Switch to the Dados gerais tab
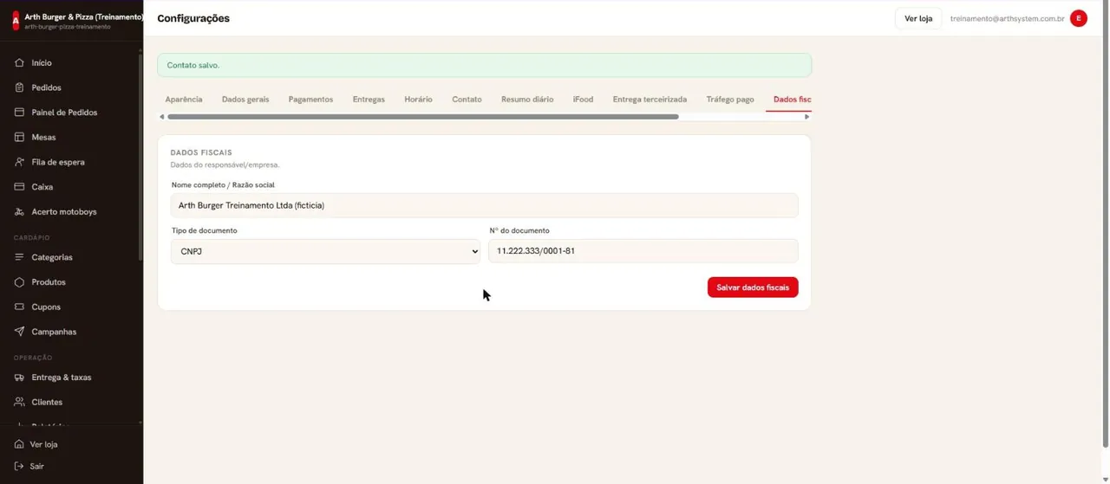1110x484 pixels. click(245, 100)
